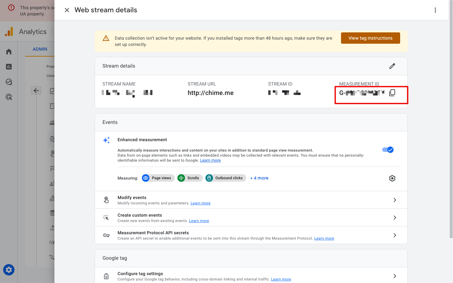The width and height of the screenshot is (453, 283).
Task: Open Learn more under Enhanced measurement
Action: point(210,160)
